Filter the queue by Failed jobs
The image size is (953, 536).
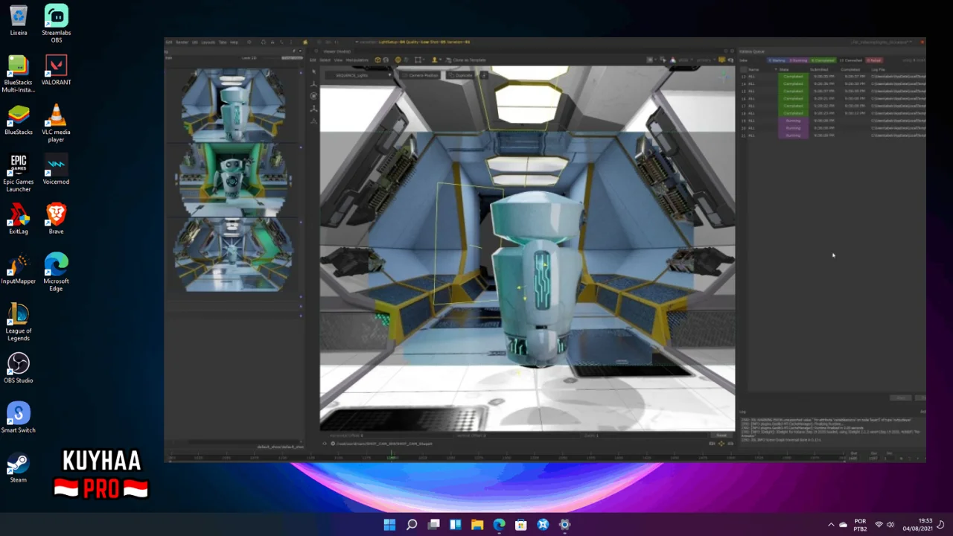click(874, 60)
